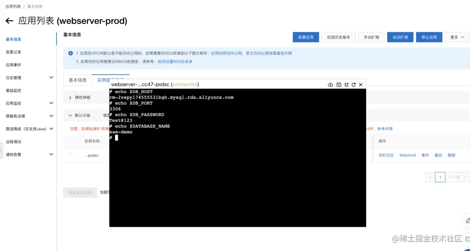Collapse the 默认分组 section

coord(70,115)
